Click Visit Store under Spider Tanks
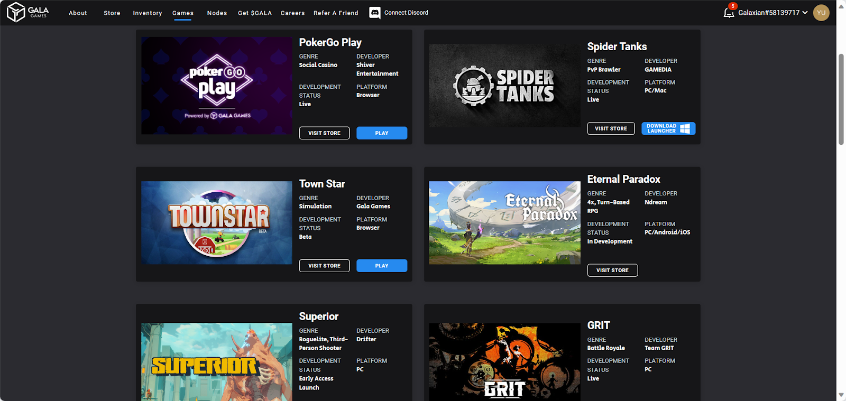The width and height of the screenshot is (846, 401). coord(611,128)
